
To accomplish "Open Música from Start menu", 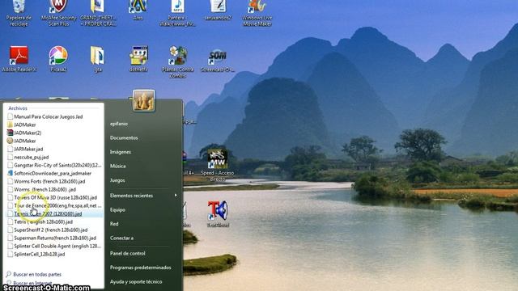I will pos(117,167).
